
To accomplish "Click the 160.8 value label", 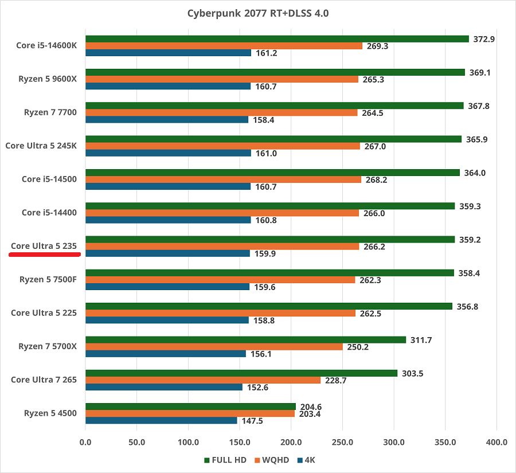I will tap(266, 220).
